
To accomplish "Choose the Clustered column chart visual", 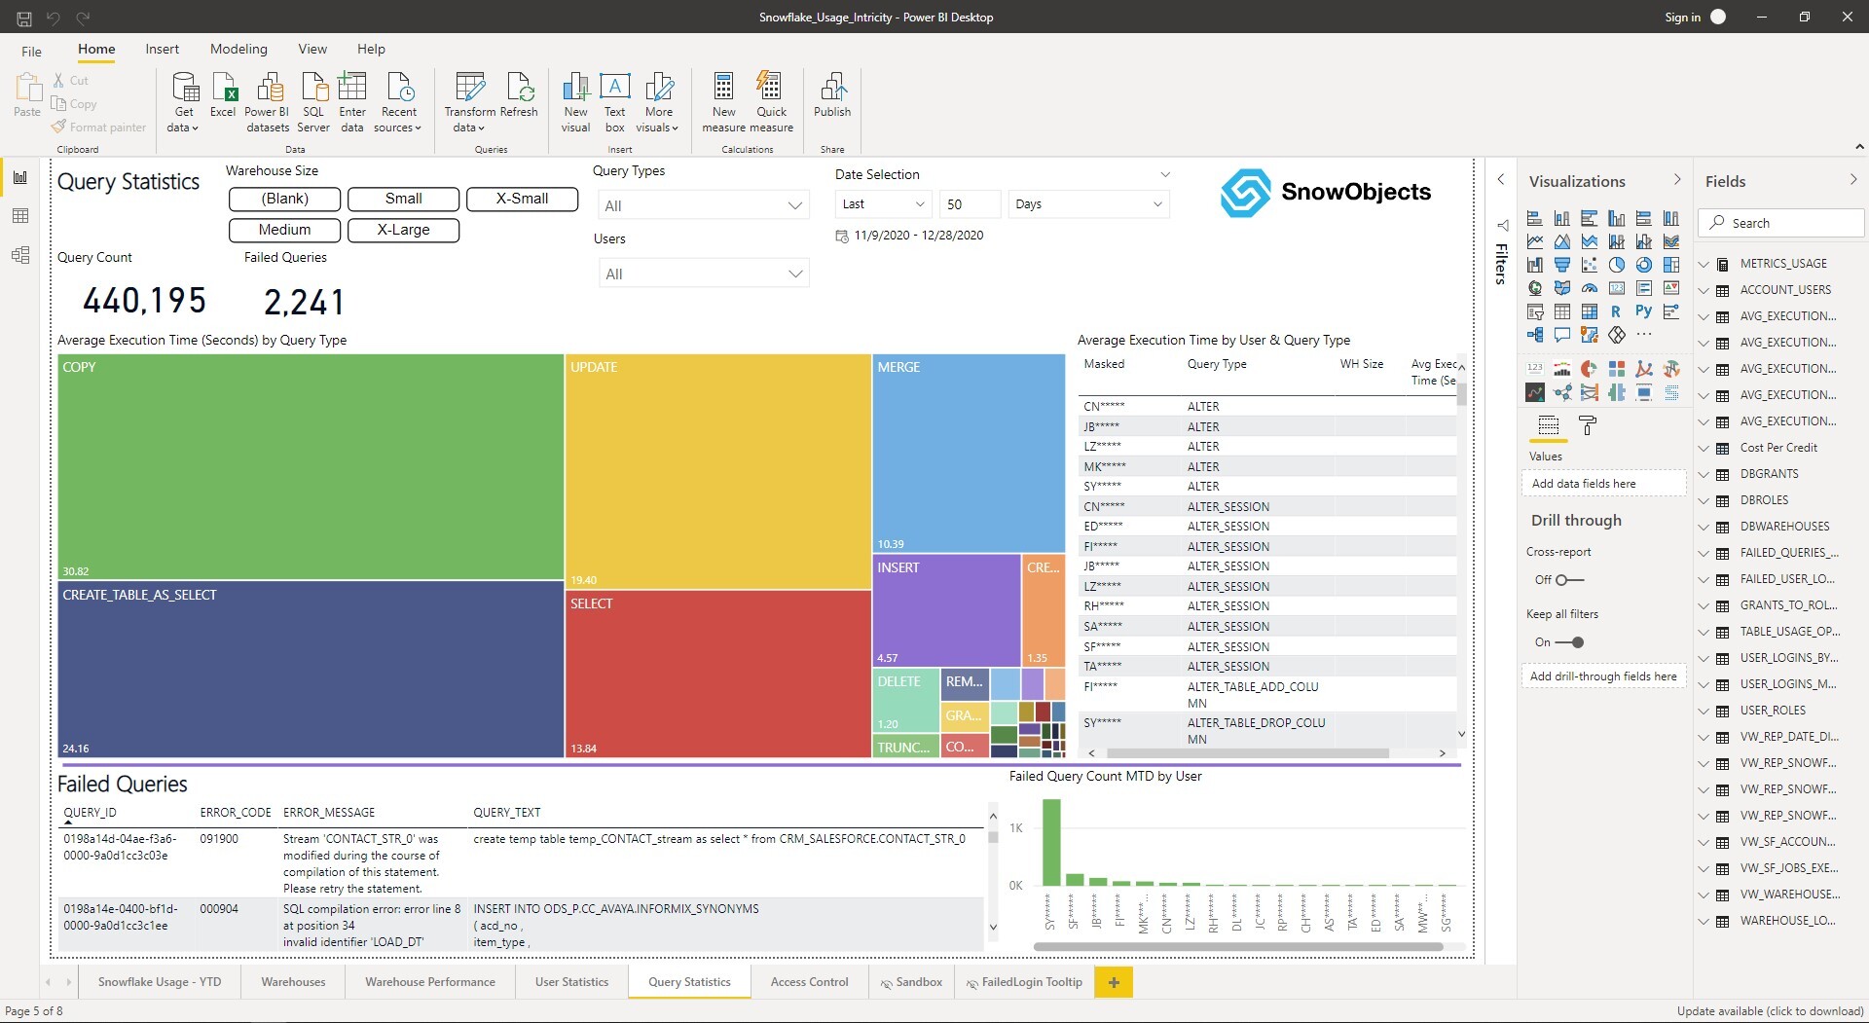I will [1617, 218].
